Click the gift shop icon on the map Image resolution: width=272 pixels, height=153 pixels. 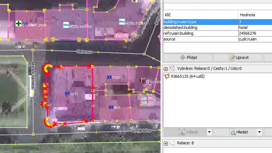pos(142,80)
